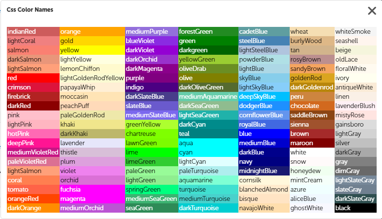
Task: Choose the floralWhite color
Action: pyautogui.click(x=356, y=69)
